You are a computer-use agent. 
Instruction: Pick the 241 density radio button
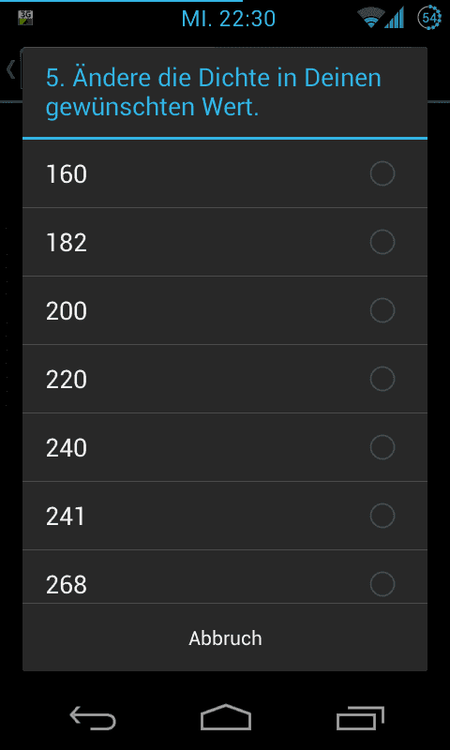pos(382,516)
